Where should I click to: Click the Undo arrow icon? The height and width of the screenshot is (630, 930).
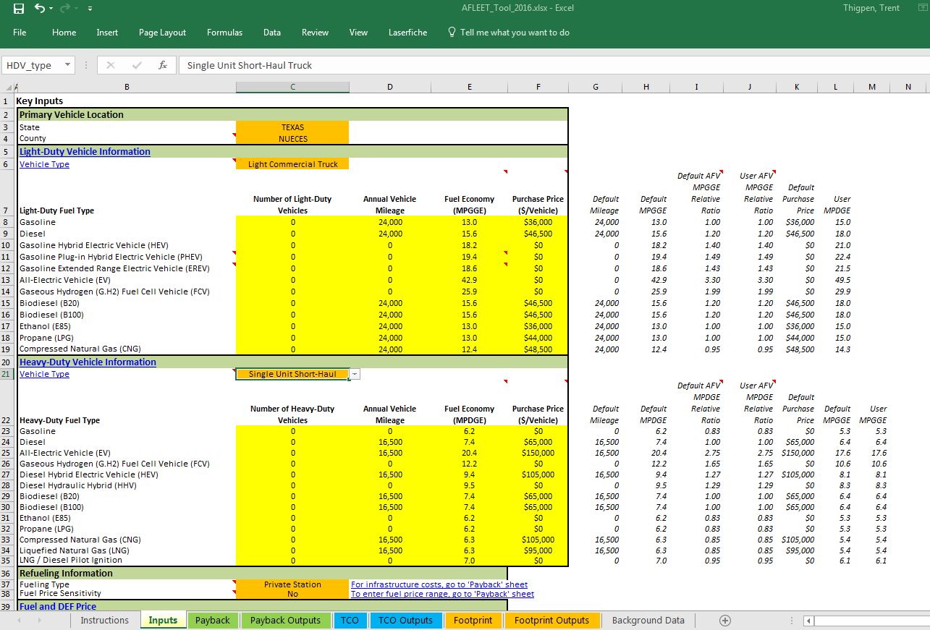40,9
